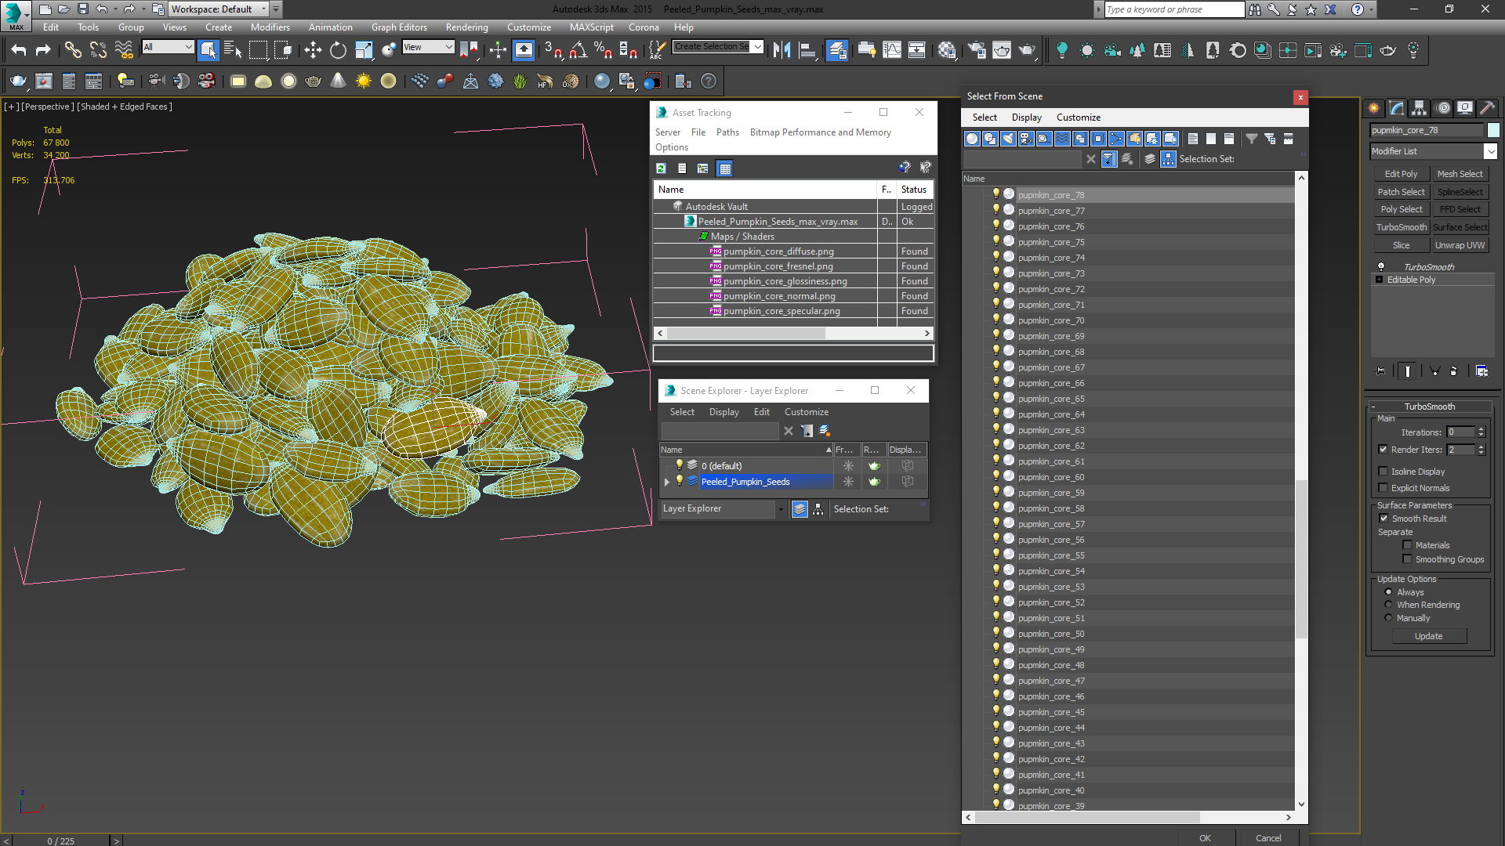Open the Utilities hammer panel tab

[1487, 108]
